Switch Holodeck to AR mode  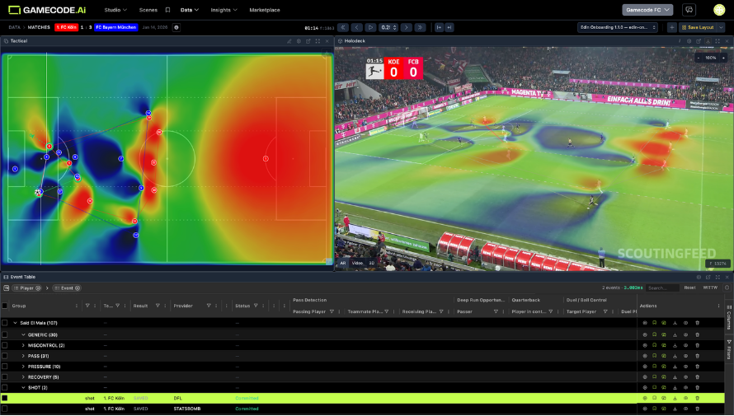[342, 263]
